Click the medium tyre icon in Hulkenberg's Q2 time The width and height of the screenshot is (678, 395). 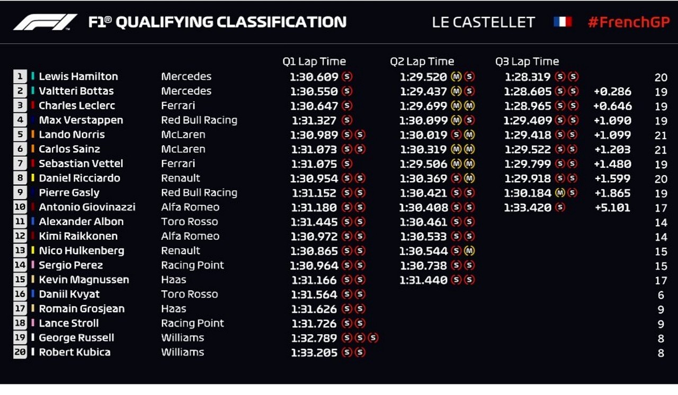[469, 251]
